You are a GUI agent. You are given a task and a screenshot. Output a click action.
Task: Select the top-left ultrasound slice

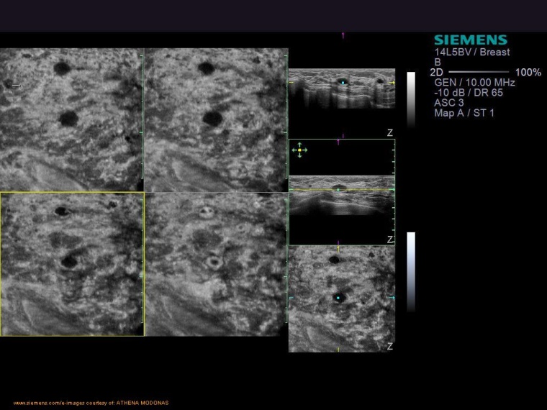[x=72, y=119]
